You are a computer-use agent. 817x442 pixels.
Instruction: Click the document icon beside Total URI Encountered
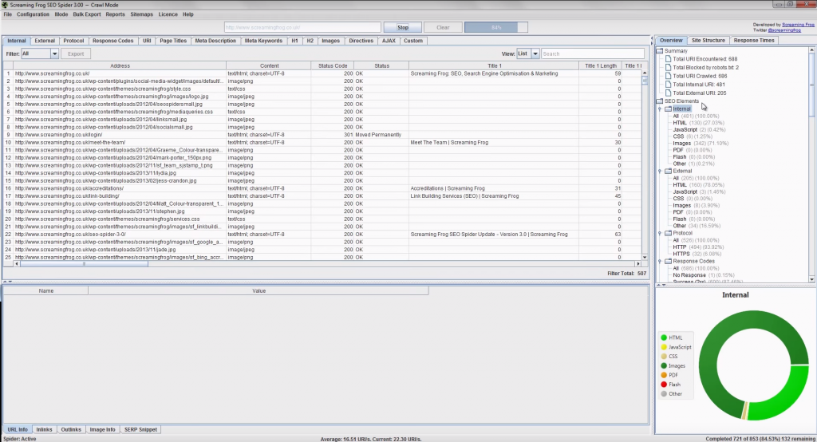pos(668,59)
